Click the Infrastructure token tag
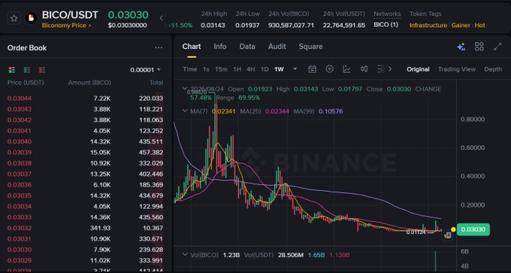Image resolution: width=511 pixels, height=273 pixels. coord(428,26)
